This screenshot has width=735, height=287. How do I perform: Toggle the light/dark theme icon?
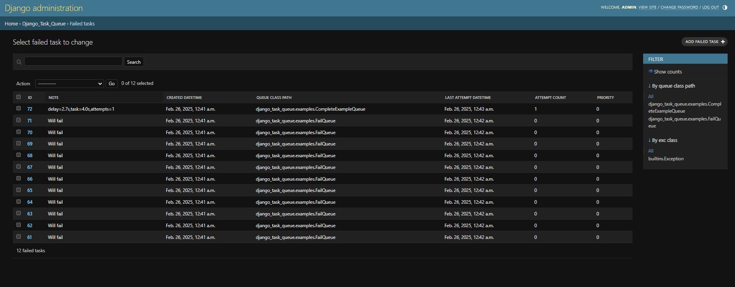coord(725,7)
